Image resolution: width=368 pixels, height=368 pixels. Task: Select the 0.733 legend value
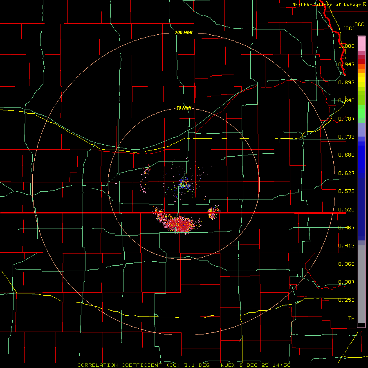(346, 137)
